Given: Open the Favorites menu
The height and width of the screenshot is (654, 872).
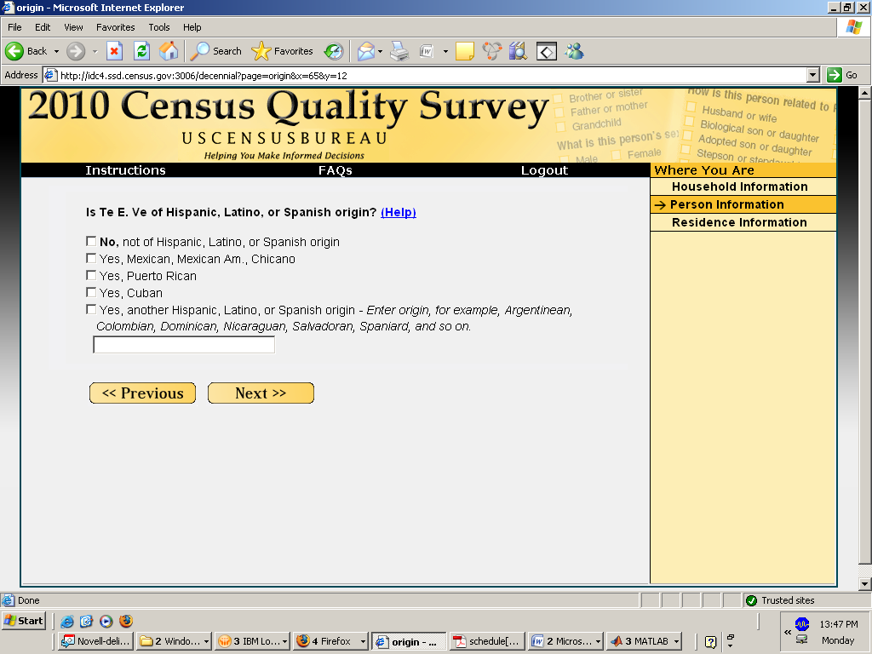Looking at the screenshot, I should [115, 27].
